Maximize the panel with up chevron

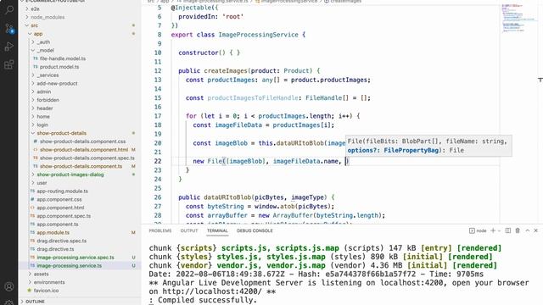click(x=528, y=230)
